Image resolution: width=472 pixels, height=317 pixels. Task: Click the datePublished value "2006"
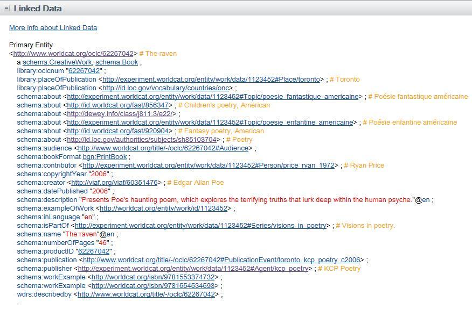(100, 191)
